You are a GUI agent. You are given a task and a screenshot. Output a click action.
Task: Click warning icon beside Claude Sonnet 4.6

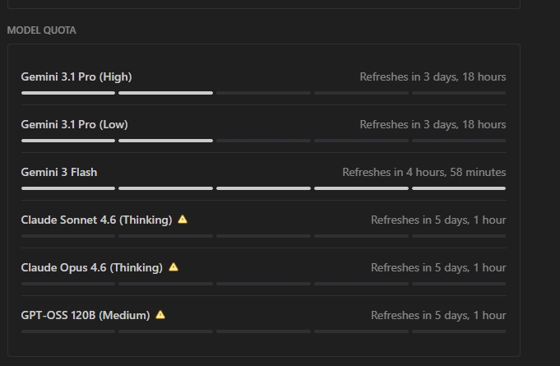pos(183,220)
